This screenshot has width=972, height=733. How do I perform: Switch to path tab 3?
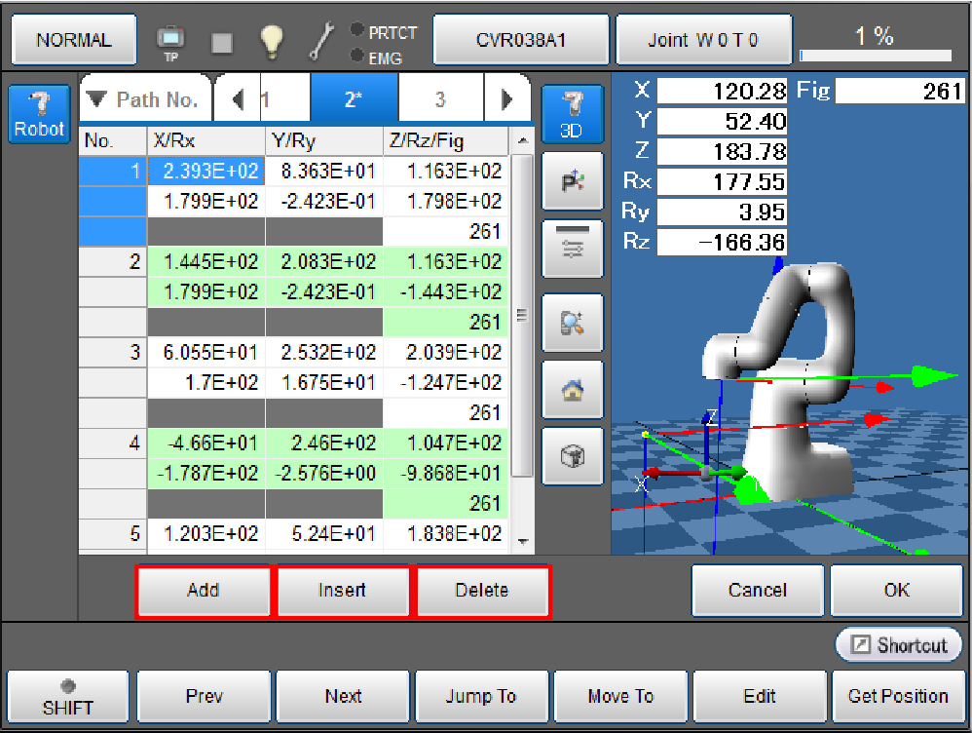[440, 99]
